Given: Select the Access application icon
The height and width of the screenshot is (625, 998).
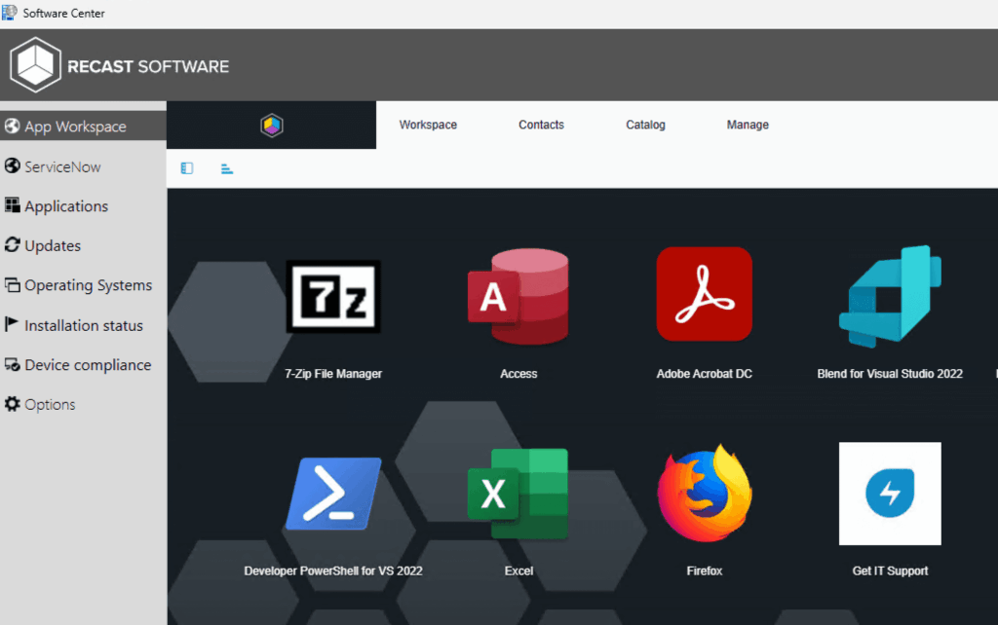Looking at the screenshot, I should click(x=518, y=297).
